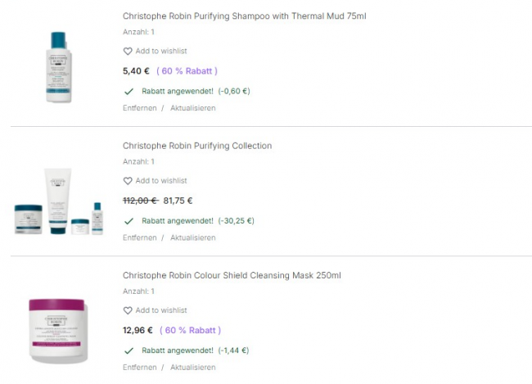The height and width of the screenshot is (384, 532).
Task: Open Purifying Collection product image
Action: click(59, 201)
